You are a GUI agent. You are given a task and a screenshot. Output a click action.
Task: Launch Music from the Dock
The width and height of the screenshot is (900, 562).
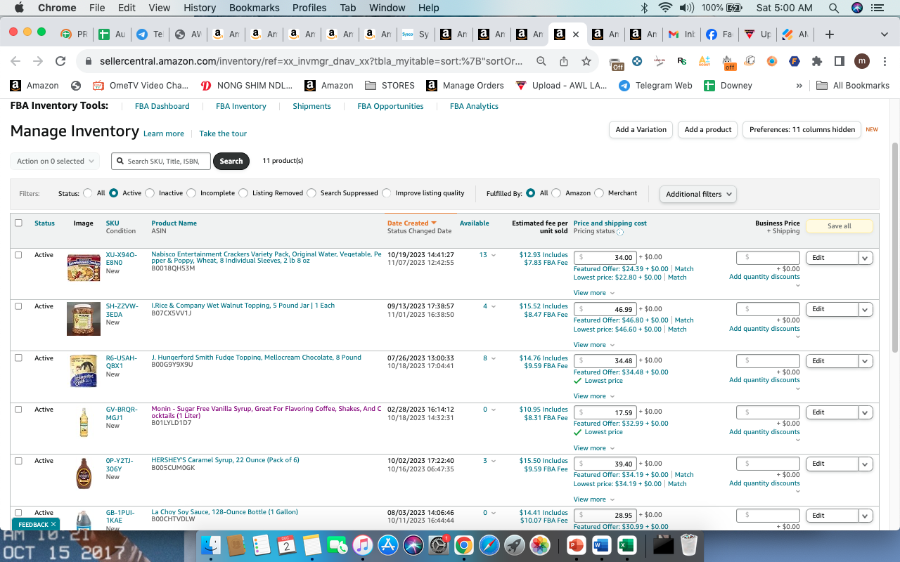(362, 544)
